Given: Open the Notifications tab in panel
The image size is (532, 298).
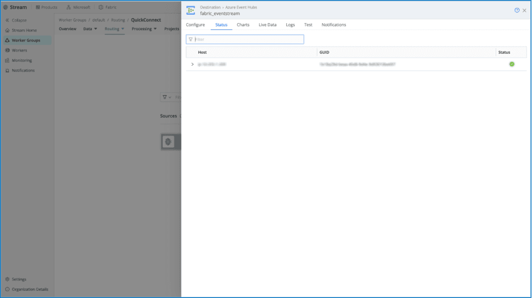Looking at the screenshot, I should [x=334, y=25].
